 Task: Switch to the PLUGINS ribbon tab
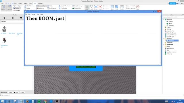(40, 3)
